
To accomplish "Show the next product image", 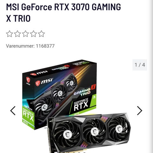I will coord(140,111).
